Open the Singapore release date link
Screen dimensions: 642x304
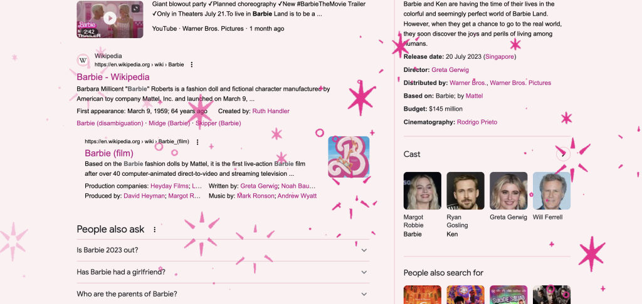[500, 57]
